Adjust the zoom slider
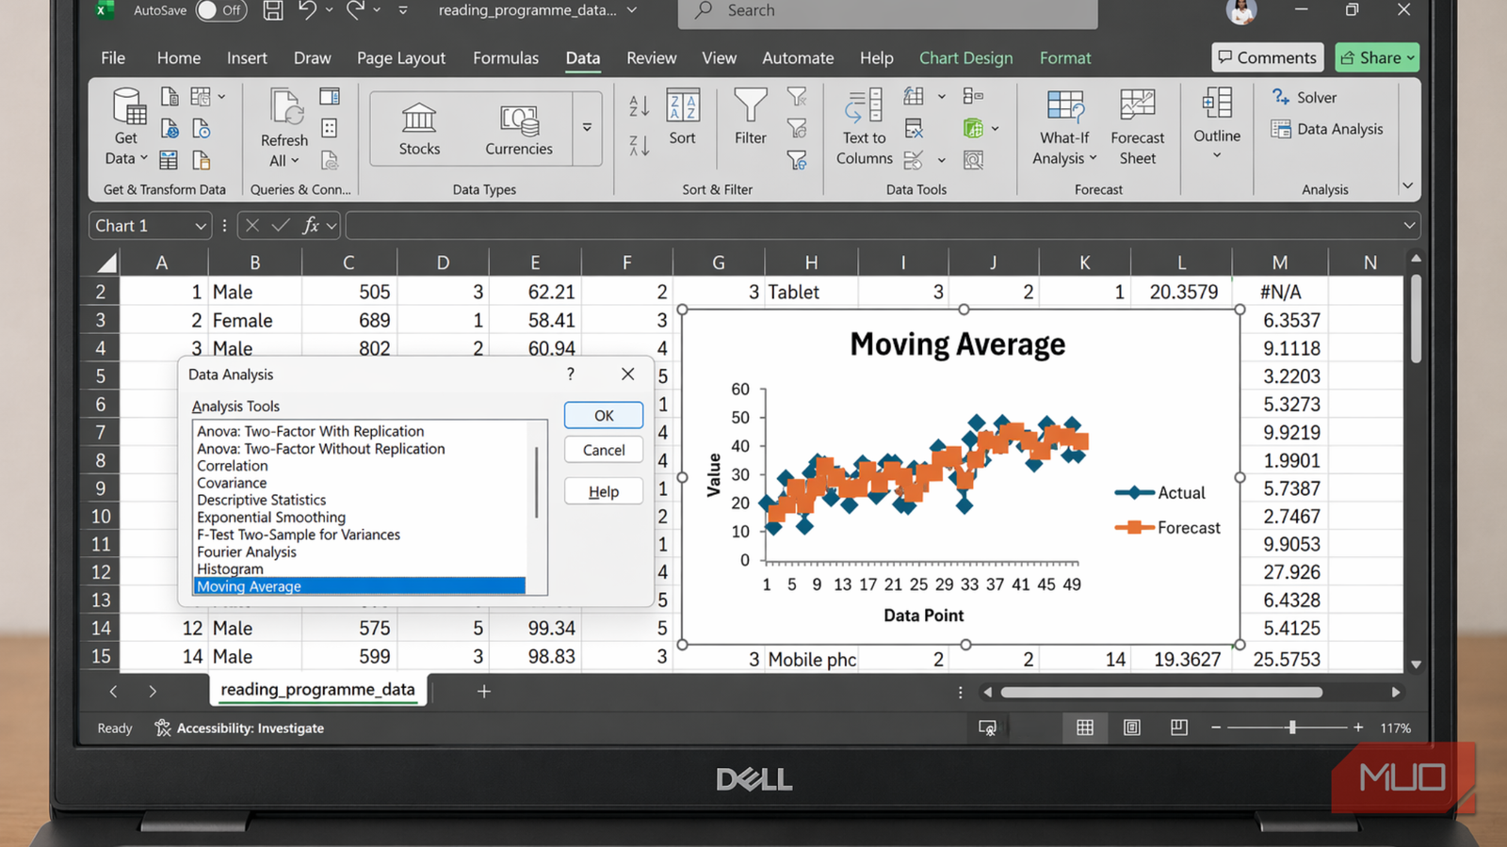Image resolution: width=1507 pixels, height=847 pixels. tap(1293, 727)
